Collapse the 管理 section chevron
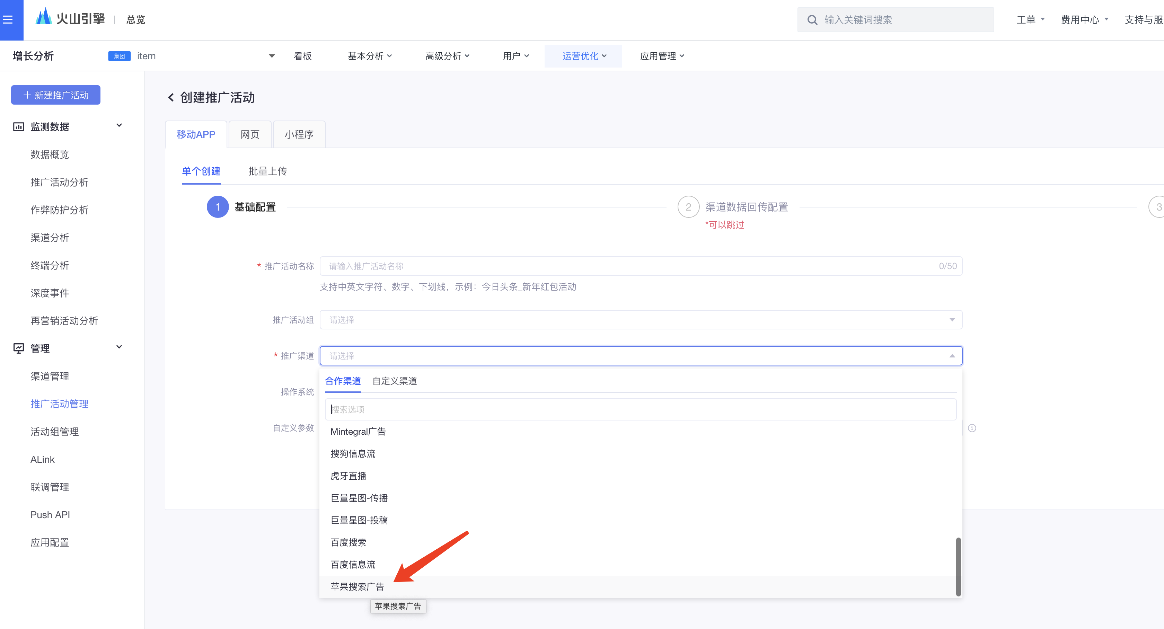This screenshot has height=629, width=1164. click(x=119, y=347)
